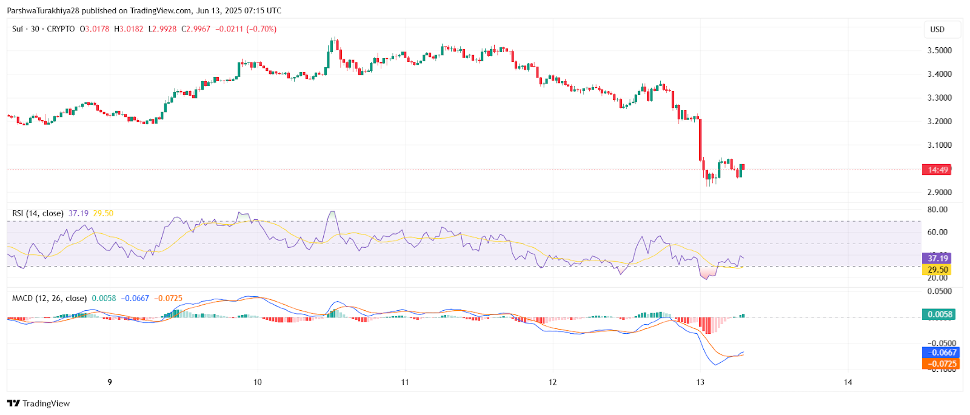Viewport: 970px width, 415px height.
Task: Open the USD currency selector
Action: point(937,30)
